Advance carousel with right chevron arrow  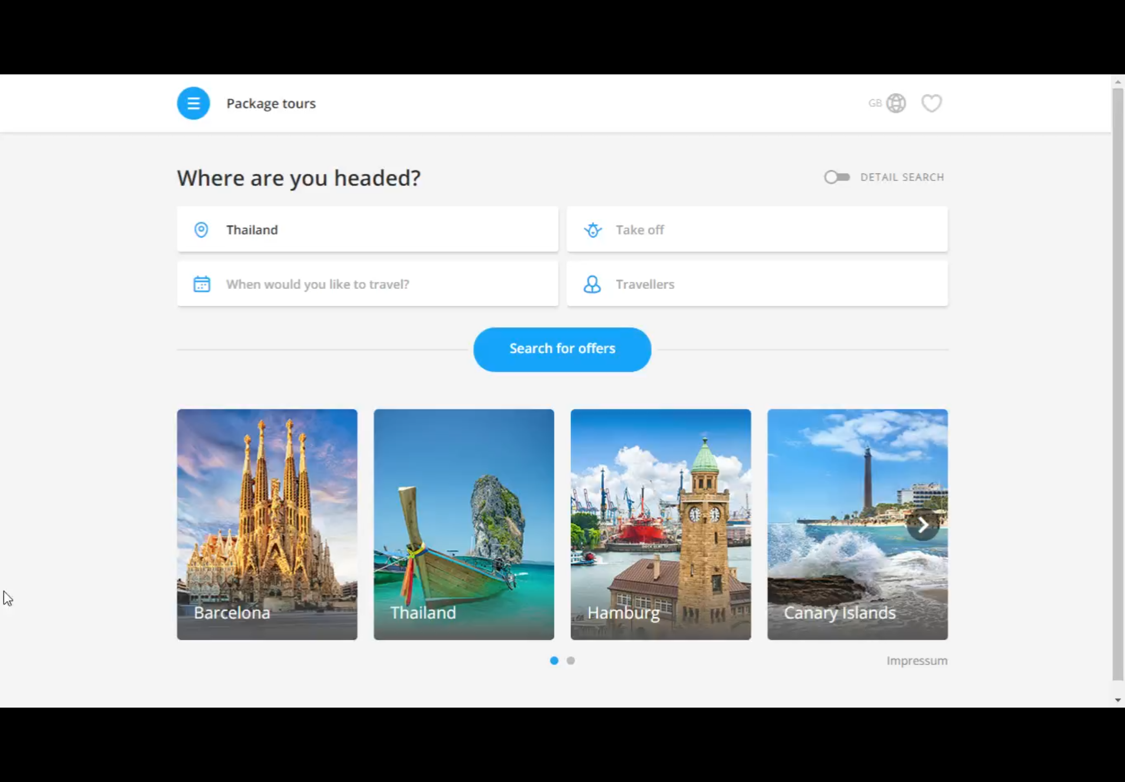click(x=922, y=525)
